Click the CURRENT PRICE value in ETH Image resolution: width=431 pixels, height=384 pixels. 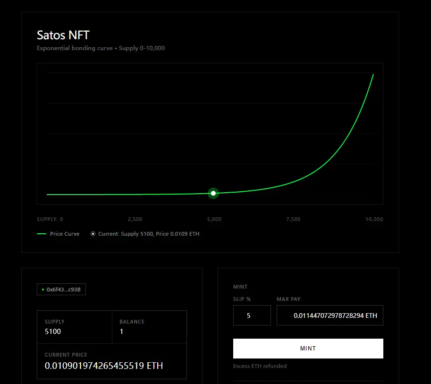(x=104, y=366)
